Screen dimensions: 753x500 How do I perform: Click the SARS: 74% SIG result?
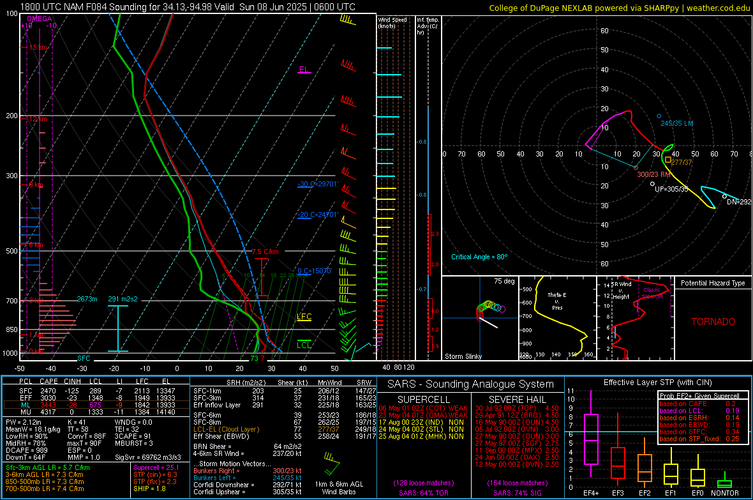[x=517, y=493]
